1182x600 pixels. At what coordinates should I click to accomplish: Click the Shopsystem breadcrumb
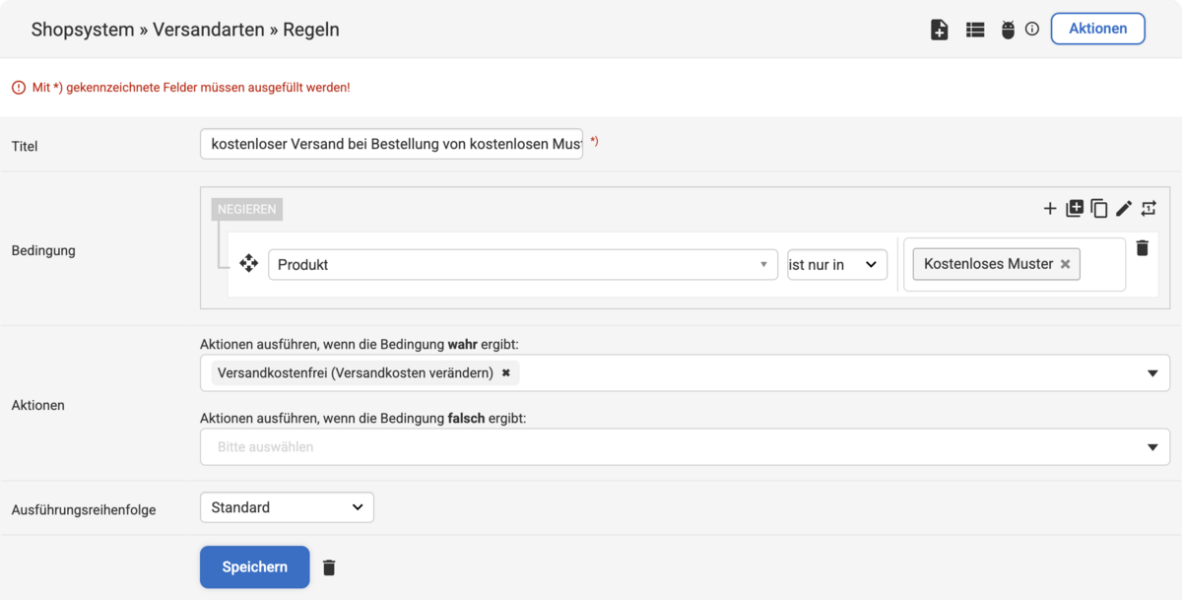click(83, 30)
